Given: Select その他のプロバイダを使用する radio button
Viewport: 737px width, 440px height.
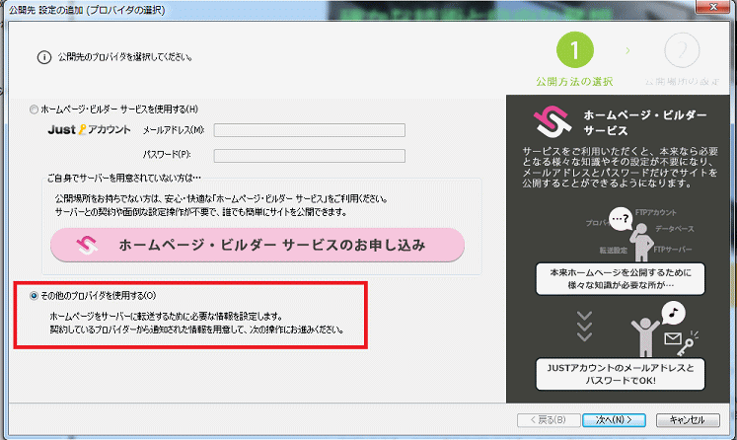Looking at the screenshot, I should pyautogui.click(x=36, y=295).
